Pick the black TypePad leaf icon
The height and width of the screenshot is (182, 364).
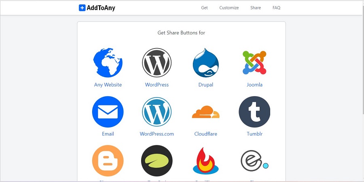click(x=157, y=161)
